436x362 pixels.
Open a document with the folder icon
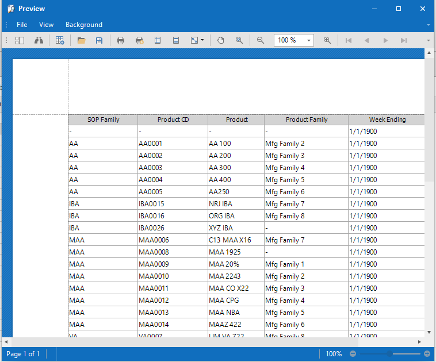(81, 41)
